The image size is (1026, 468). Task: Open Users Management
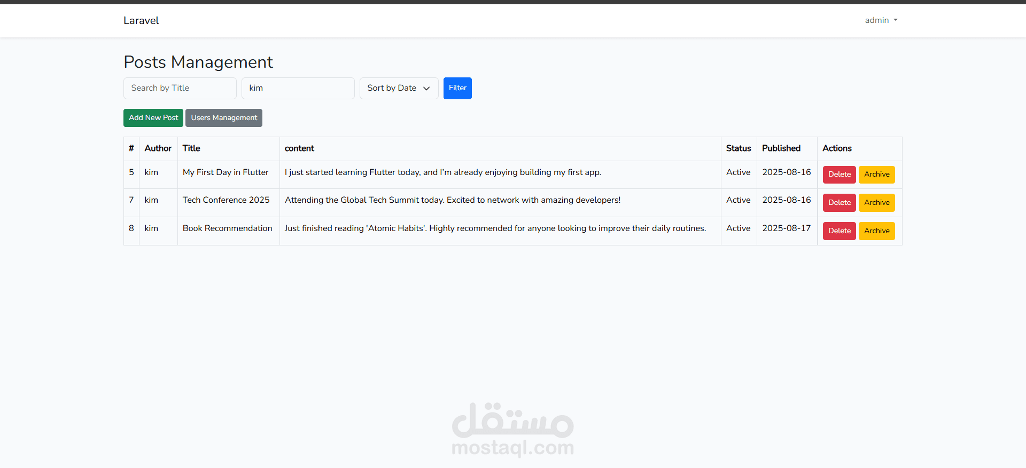[224, 118]
